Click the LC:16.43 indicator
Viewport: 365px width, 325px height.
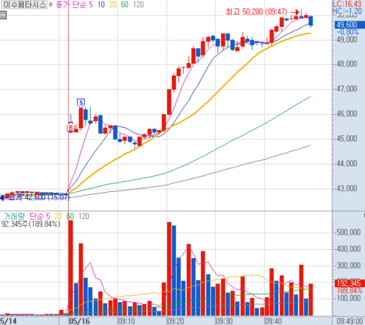tap(347, 4)
